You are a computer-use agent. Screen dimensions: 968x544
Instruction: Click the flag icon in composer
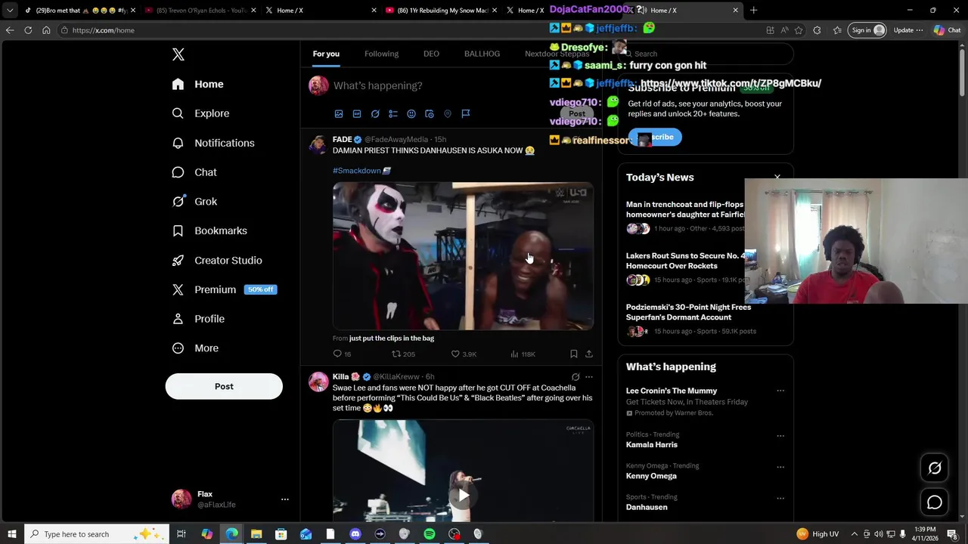click(466, 114)
